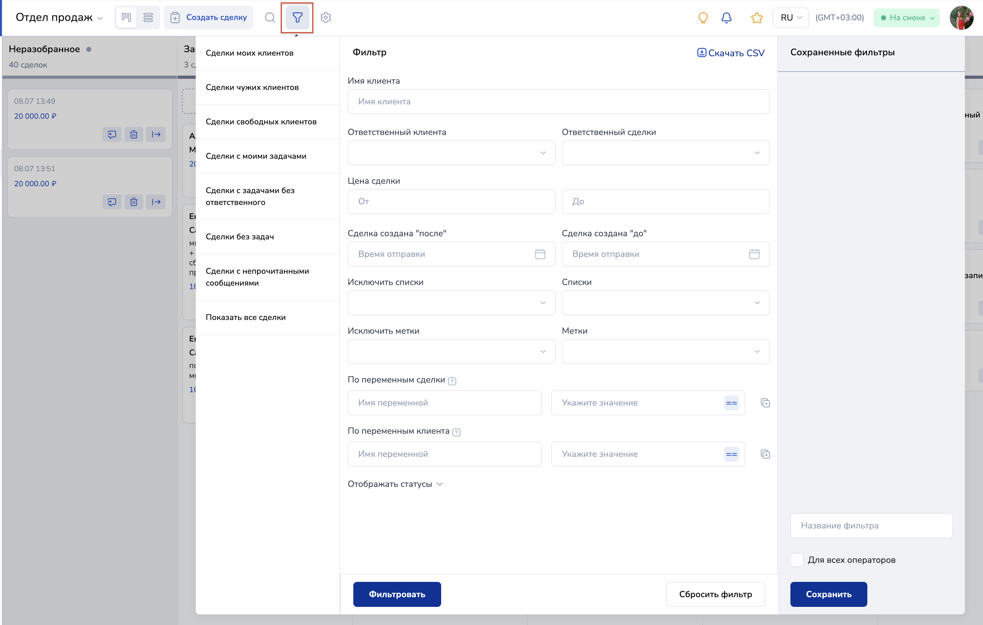Click the funnel filter icon in toolbar
Screen dimensions: 983x625
click(297, 17)
